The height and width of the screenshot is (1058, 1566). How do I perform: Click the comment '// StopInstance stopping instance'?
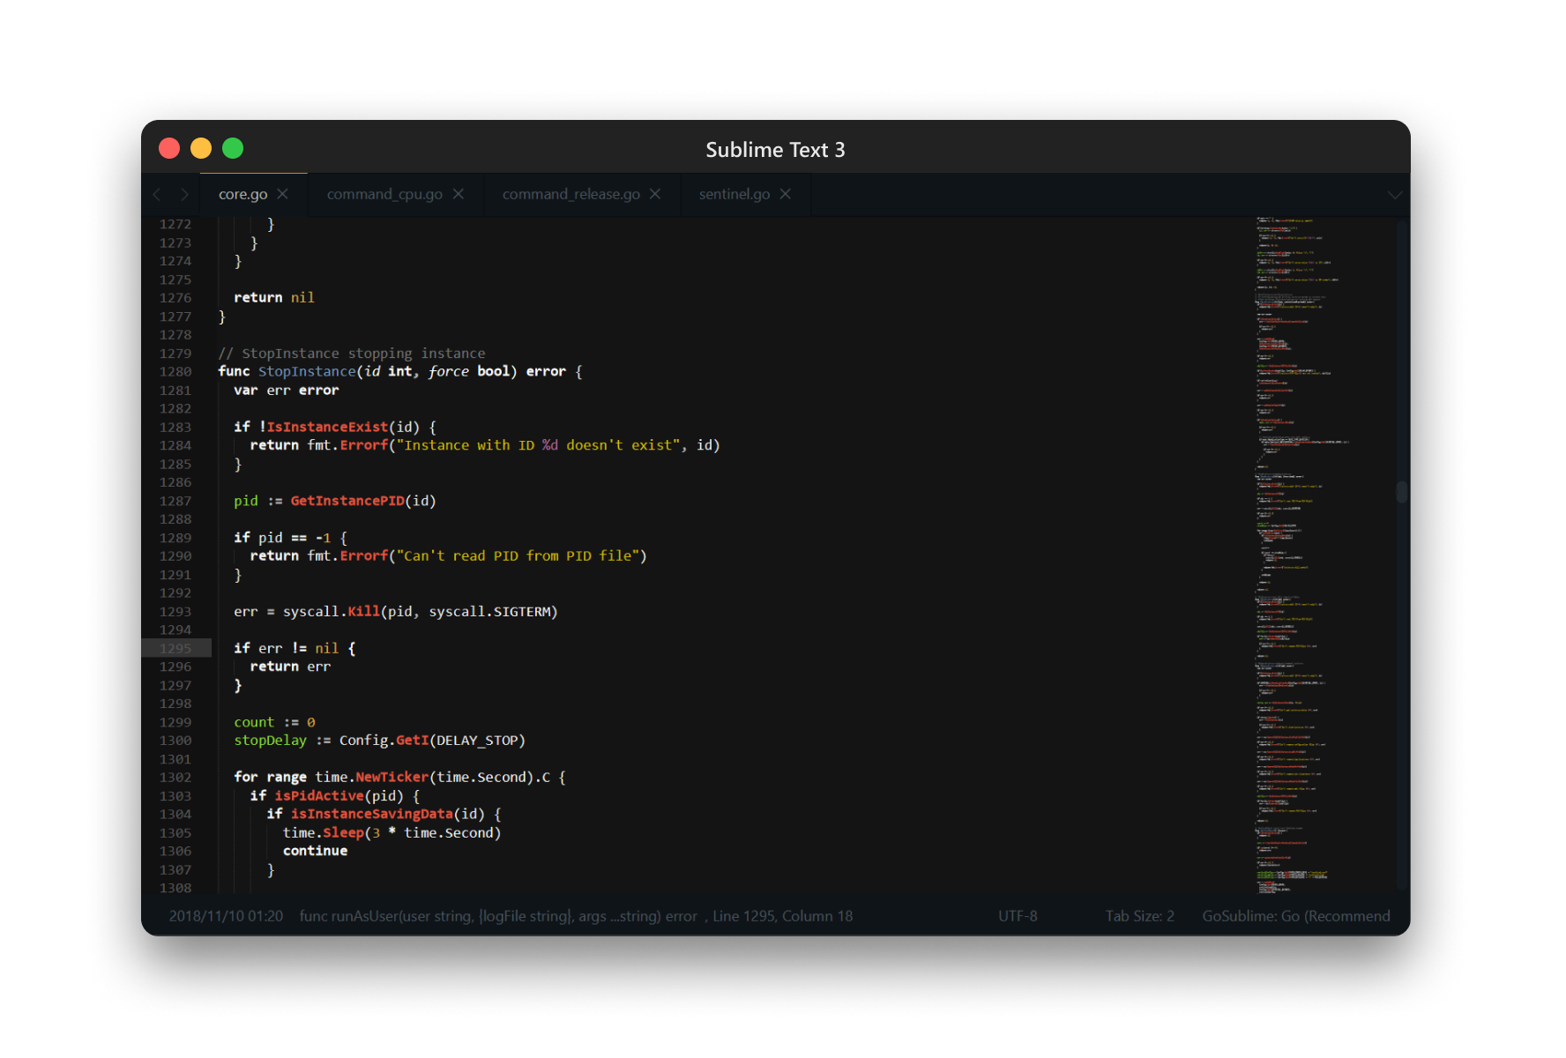click(352, 353)
